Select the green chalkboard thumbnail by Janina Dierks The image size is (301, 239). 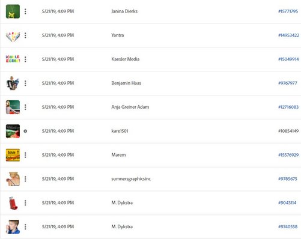pos(13,11)
